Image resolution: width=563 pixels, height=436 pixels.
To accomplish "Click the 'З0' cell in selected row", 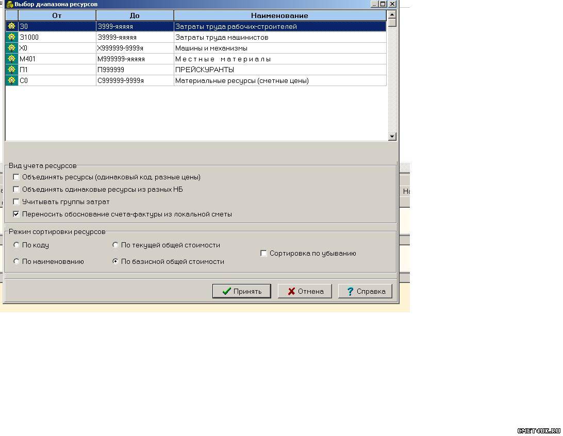I will pos(57,27).
